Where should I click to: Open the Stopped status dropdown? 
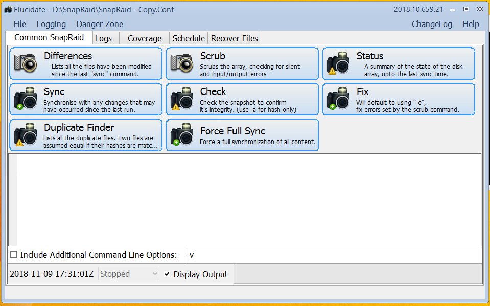click(128, 274)
